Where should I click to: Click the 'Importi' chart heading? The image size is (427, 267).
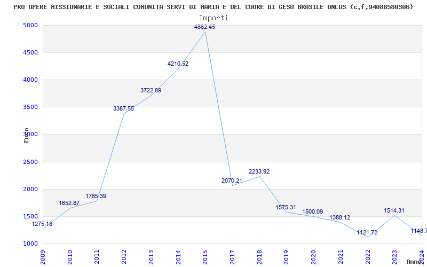[213, 18]
